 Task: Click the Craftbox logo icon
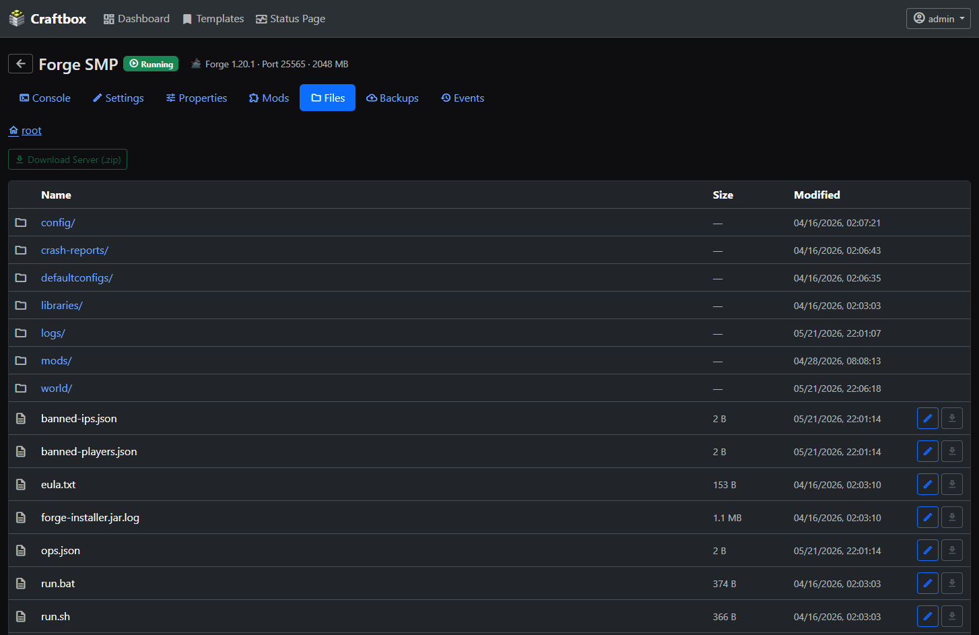point(17,18)
